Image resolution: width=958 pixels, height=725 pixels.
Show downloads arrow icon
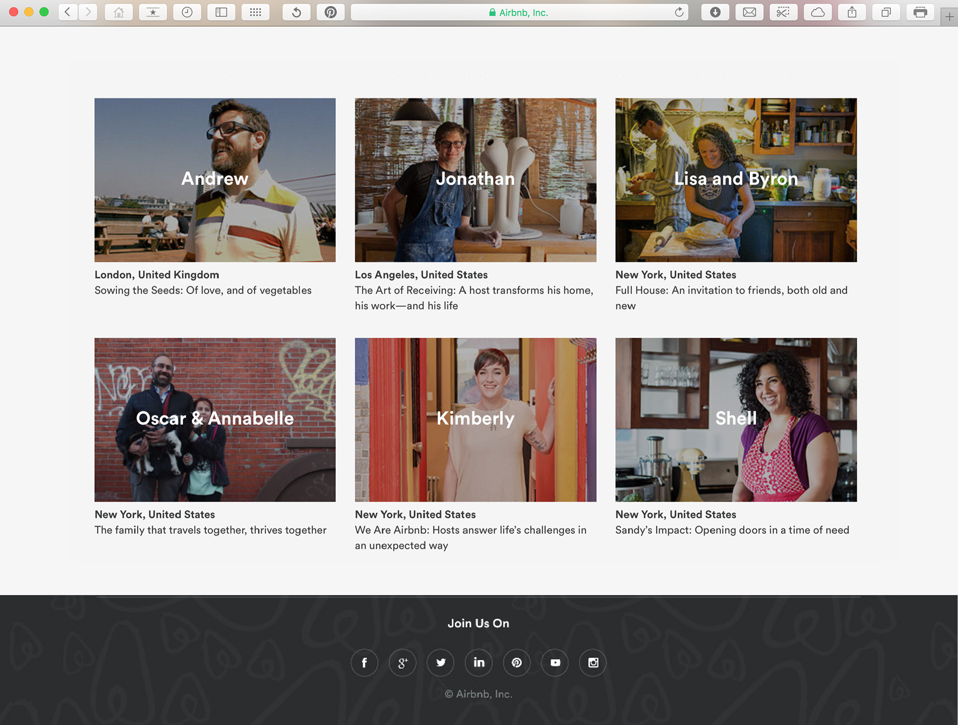coord(715,12)
